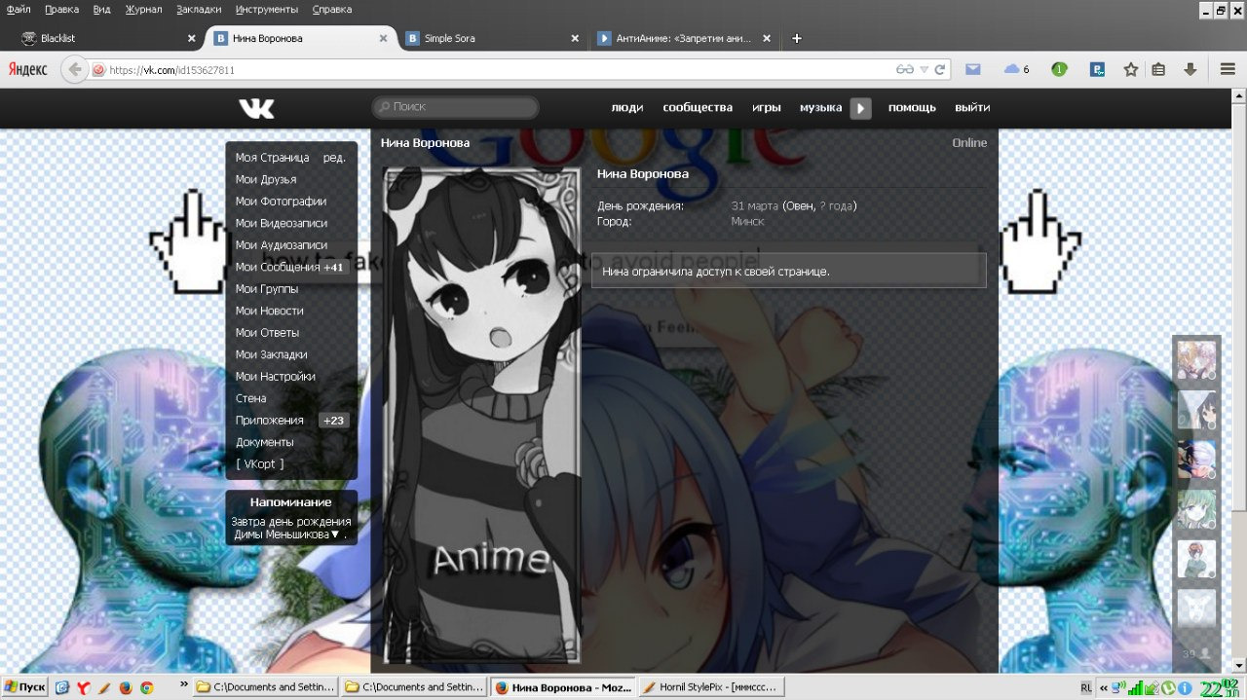Click the 31 марта birthday link
The image size is (1247, 700).
[755, 206]
